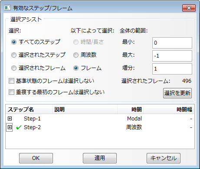Close the 有効なステップ/フレーム dialog
Screen dimensions: 200x169
click(x=189, y=8)
